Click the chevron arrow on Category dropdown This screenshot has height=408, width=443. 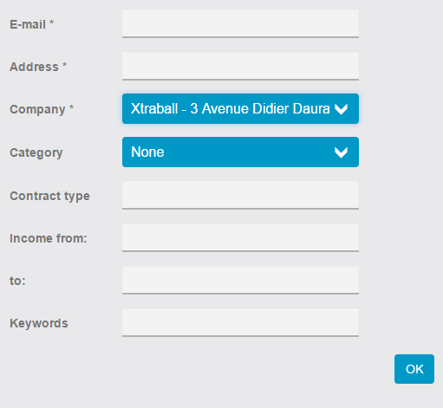[x=341, y=152]
